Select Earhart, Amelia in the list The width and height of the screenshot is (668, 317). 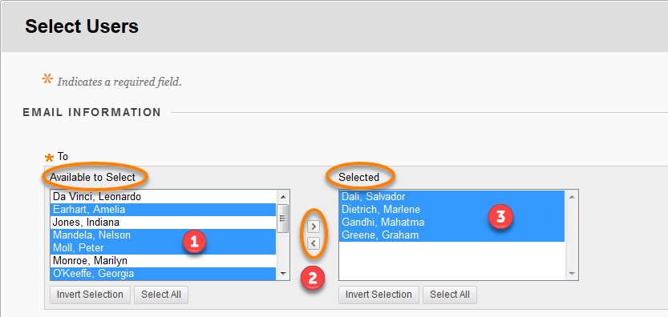point(163,210)
